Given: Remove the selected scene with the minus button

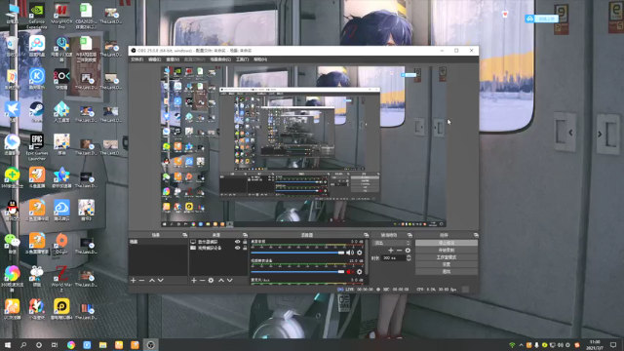Looking at the screenshot, I should coord(141,281).
